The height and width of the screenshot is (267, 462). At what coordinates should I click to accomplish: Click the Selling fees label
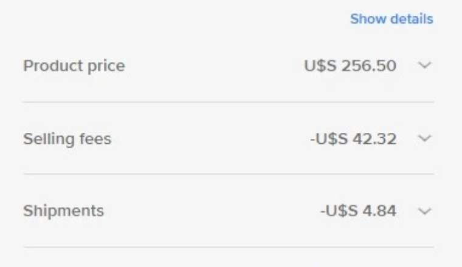point(67,139)
